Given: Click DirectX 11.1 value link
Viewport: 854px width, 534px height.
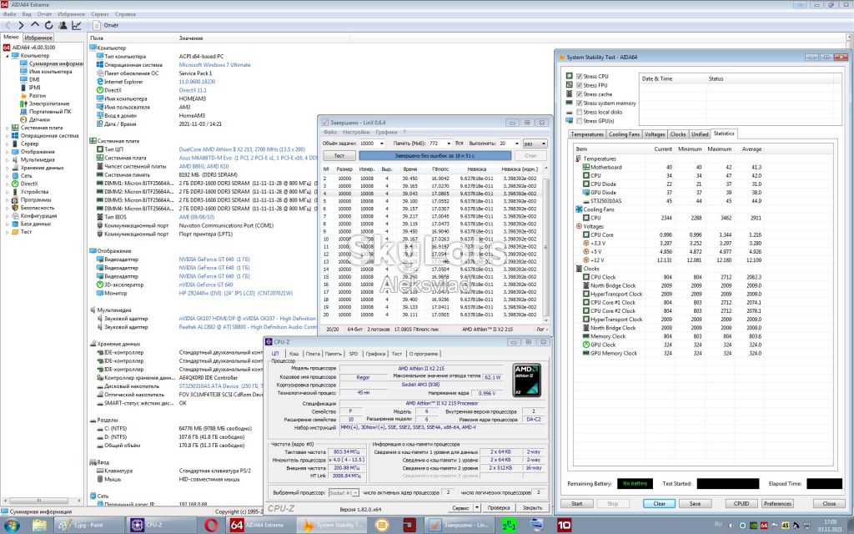Looking at the screenshot, I should (193, 90).
